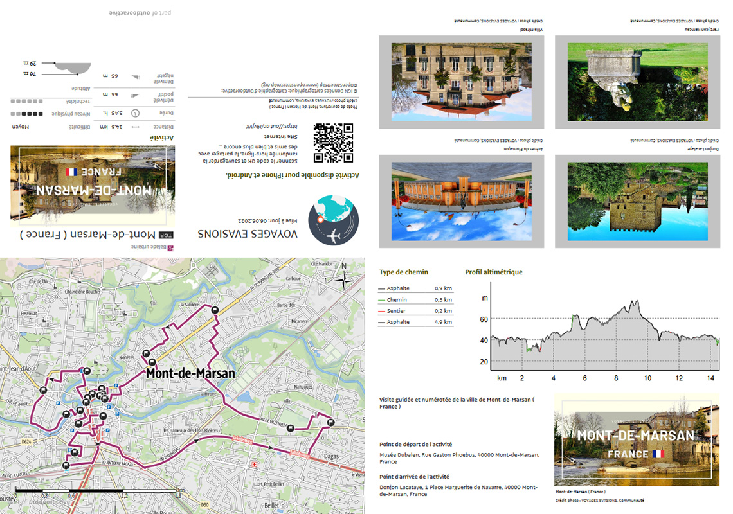
Task: Click the https://out.ac/l9yVx link
Action: [271, 126]
